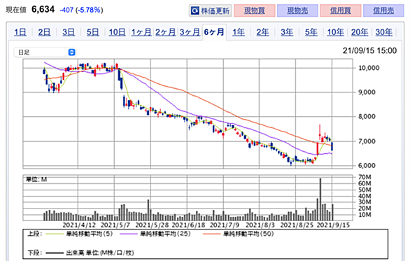The image size is (410, 261).
Task: Click the 2021/8/3 date axis label
Action: pos(260,225)
